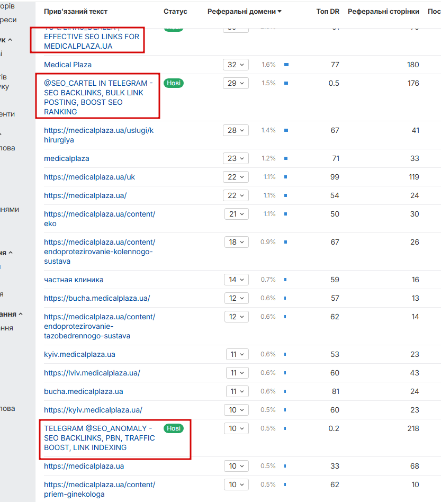Expand the 12 dropdown in tazobedrennogo-sustava row
Viewport: 441px width, 502px height.
(x=237, y=317)
